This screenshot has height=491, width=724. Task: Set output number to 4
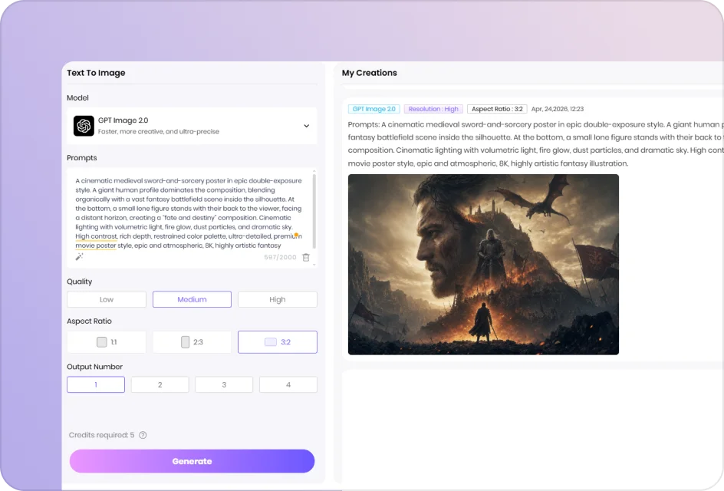point(288,385)
